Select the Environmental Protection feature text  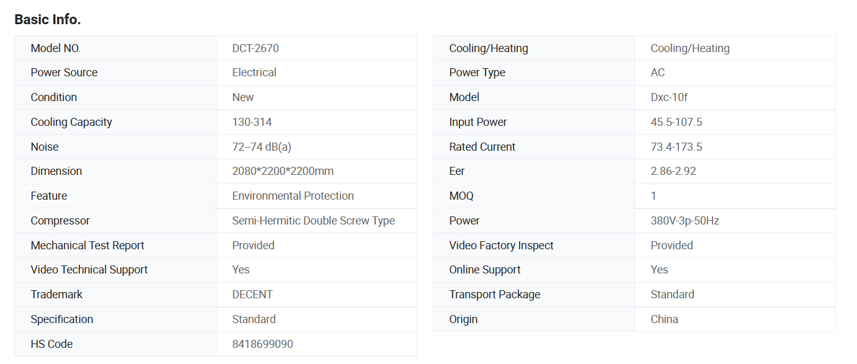click(293, 196)
